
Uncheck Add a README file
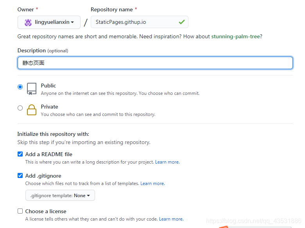pyautogui.click(x=20, y=154)
